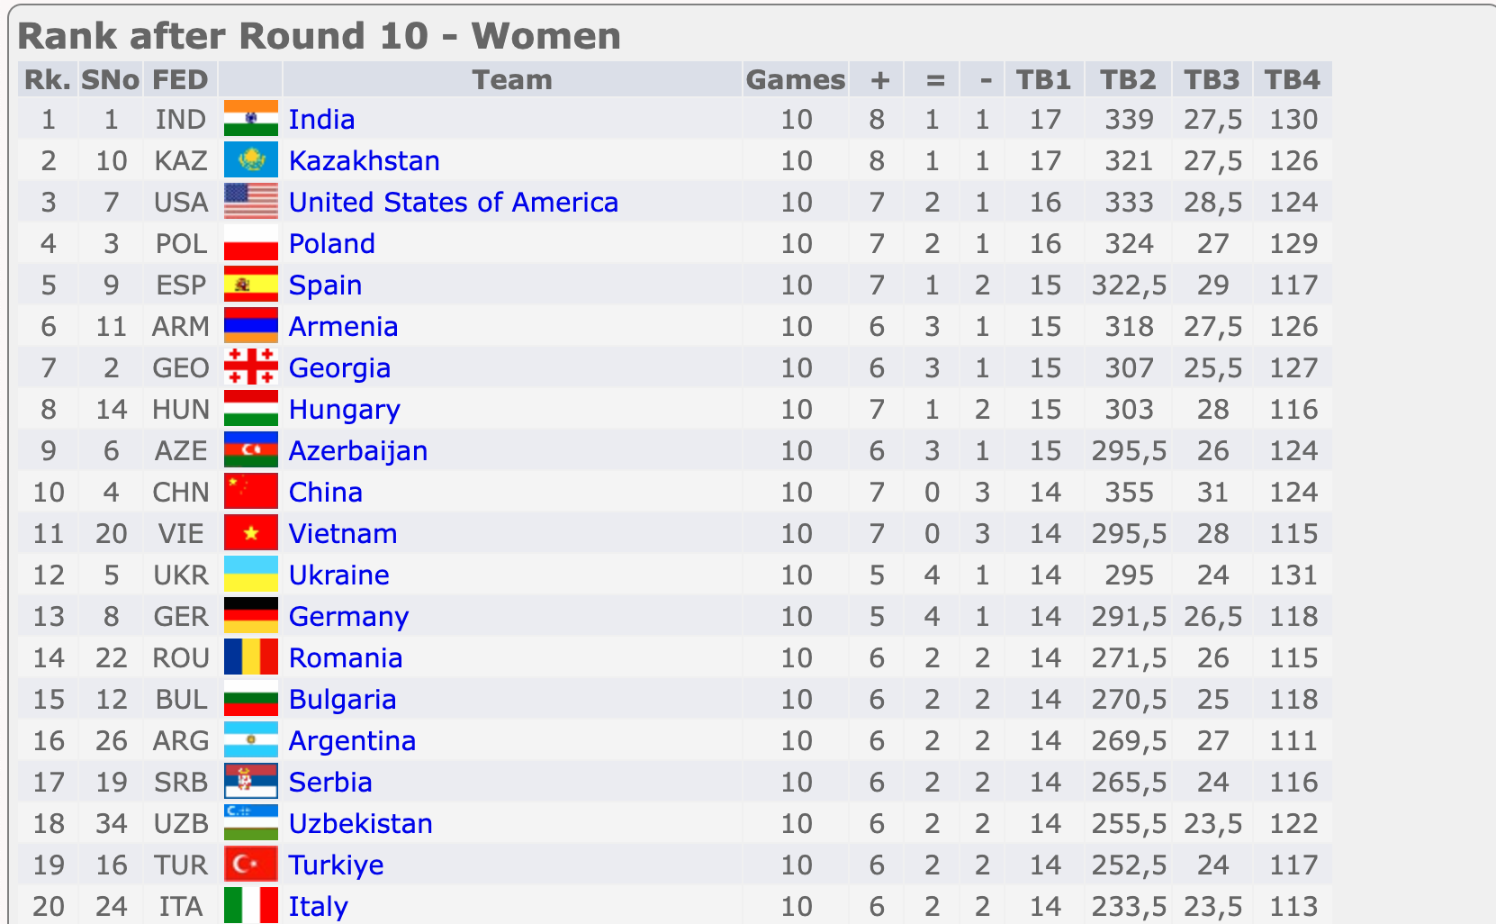Select the Team column header
The height and width of the screenshot is (924, 1496).
(512, 79)
